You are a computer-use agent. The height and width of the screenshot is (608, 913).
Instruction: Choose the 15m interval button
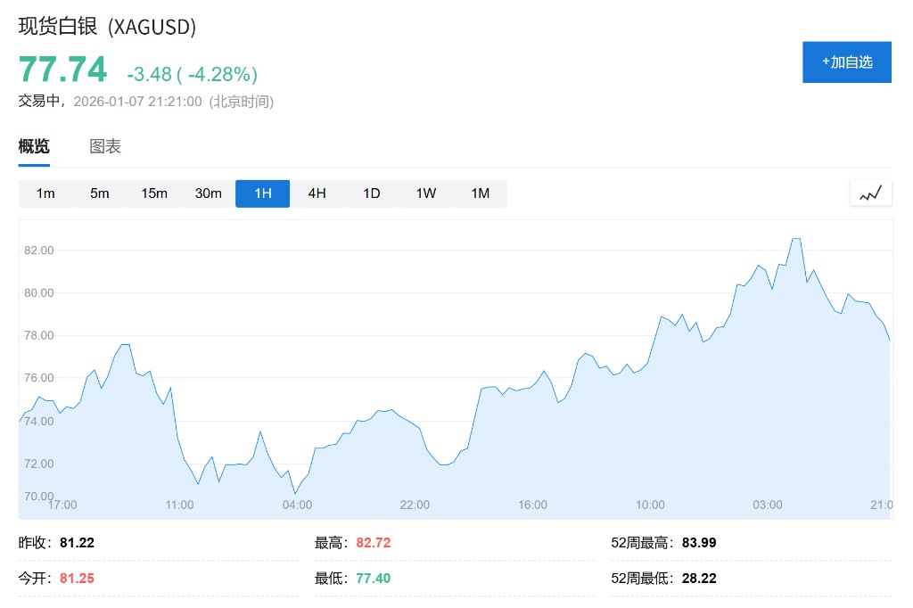(154, 193)
